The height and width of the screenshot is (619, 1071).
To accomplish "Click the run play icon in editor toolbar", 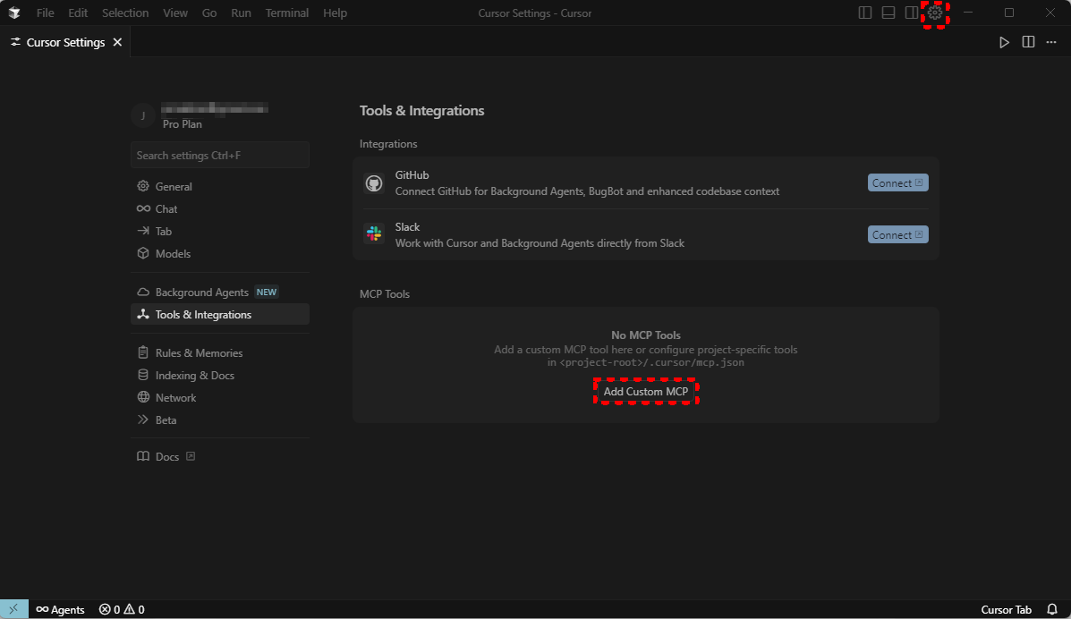I will [1004, 42].
